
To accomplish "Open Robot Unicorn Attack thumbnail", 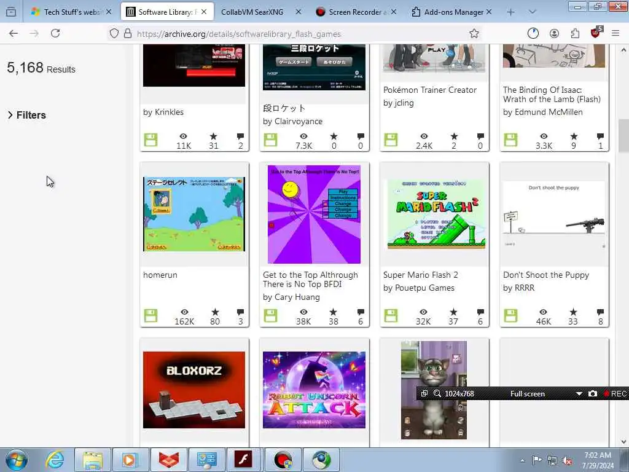I will tap(314, 390).
